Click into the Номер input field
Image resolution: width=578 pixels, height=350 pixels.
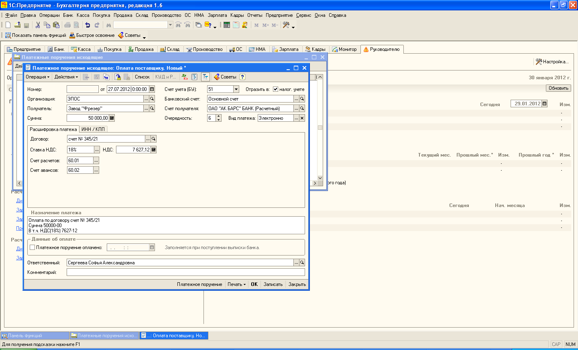[83, 89]
